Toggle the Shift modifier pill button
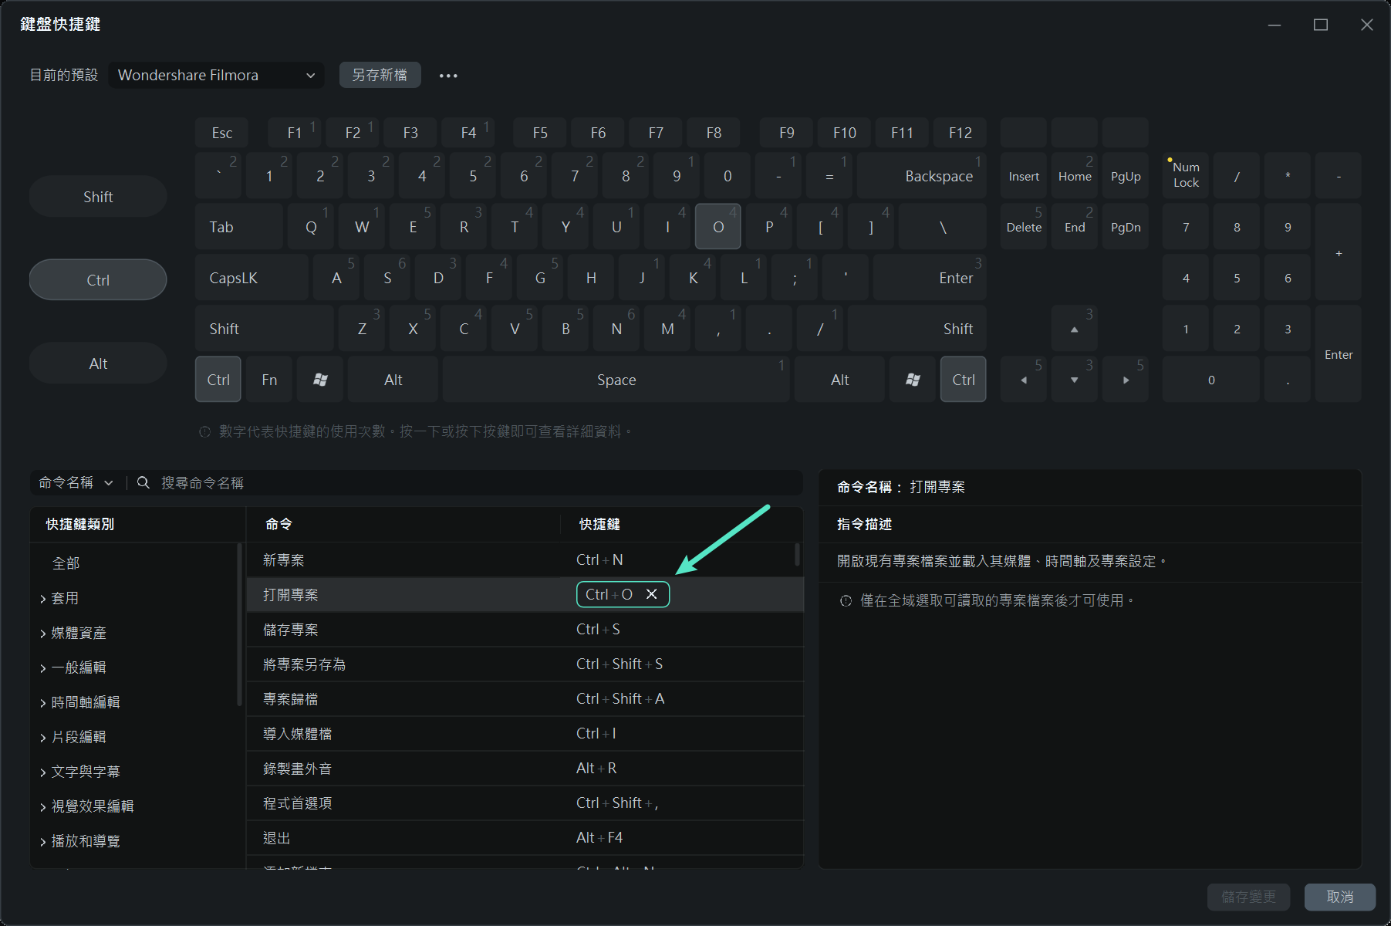 98,197
